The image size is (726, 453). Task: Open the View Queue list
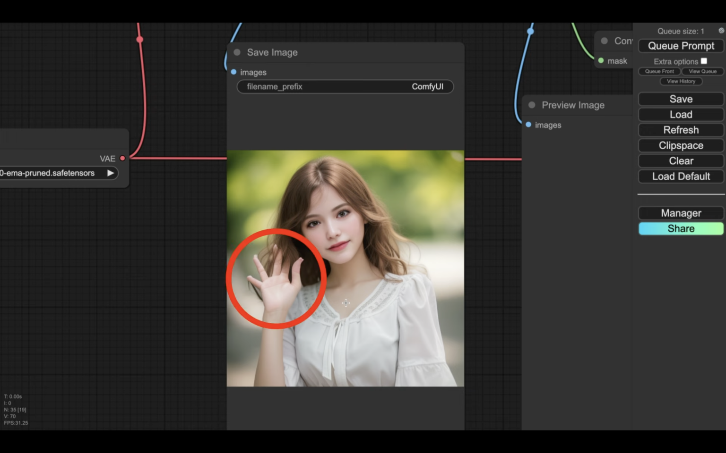702,71
